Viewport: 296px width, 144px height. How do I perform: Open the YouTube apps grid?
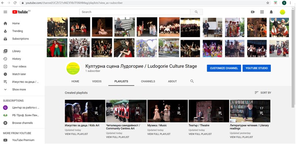pyautogui.click(x=262, y=12)
